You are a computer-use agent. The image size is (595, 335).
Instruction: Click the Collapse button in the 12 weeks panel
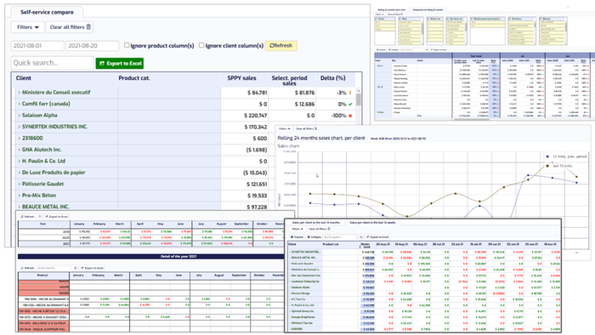pyautogui.click(x=314, y=236)
